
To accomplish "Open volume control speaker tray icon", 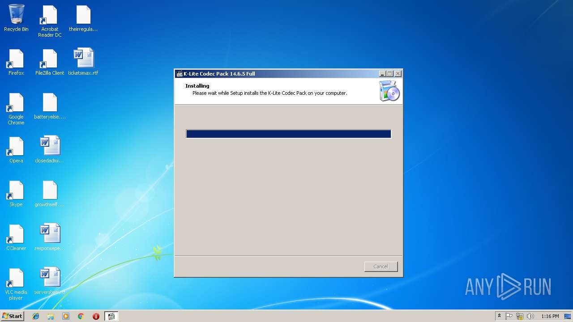I will 530,316.
